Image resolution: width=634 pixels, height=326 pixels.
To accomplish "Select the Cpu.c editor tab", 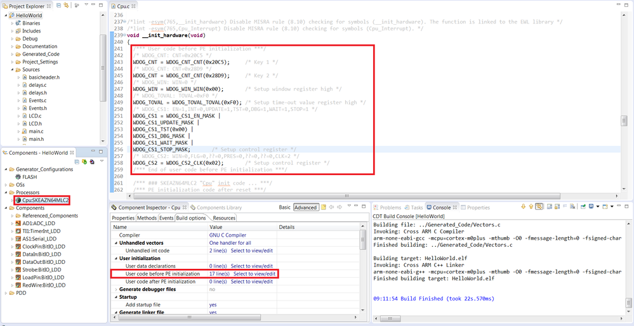I will tap(124, 6).
